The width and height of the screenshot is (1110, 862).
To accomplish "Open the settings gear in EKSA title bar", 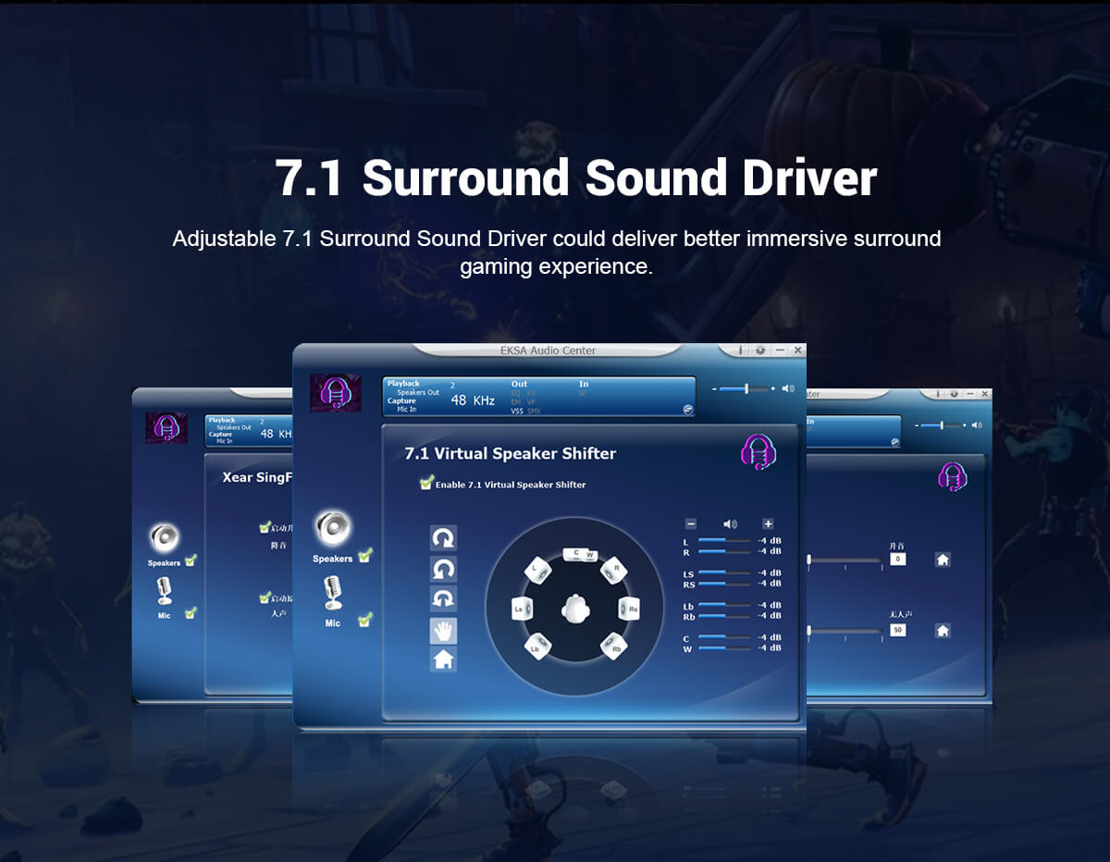I will pos(760,351).
